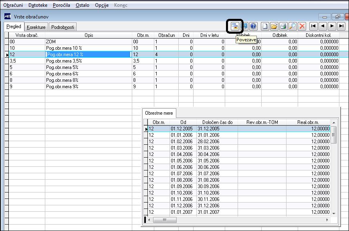
Task: Click the Obr.m. header in Obrestne mere grid
Action: point(159,122)
